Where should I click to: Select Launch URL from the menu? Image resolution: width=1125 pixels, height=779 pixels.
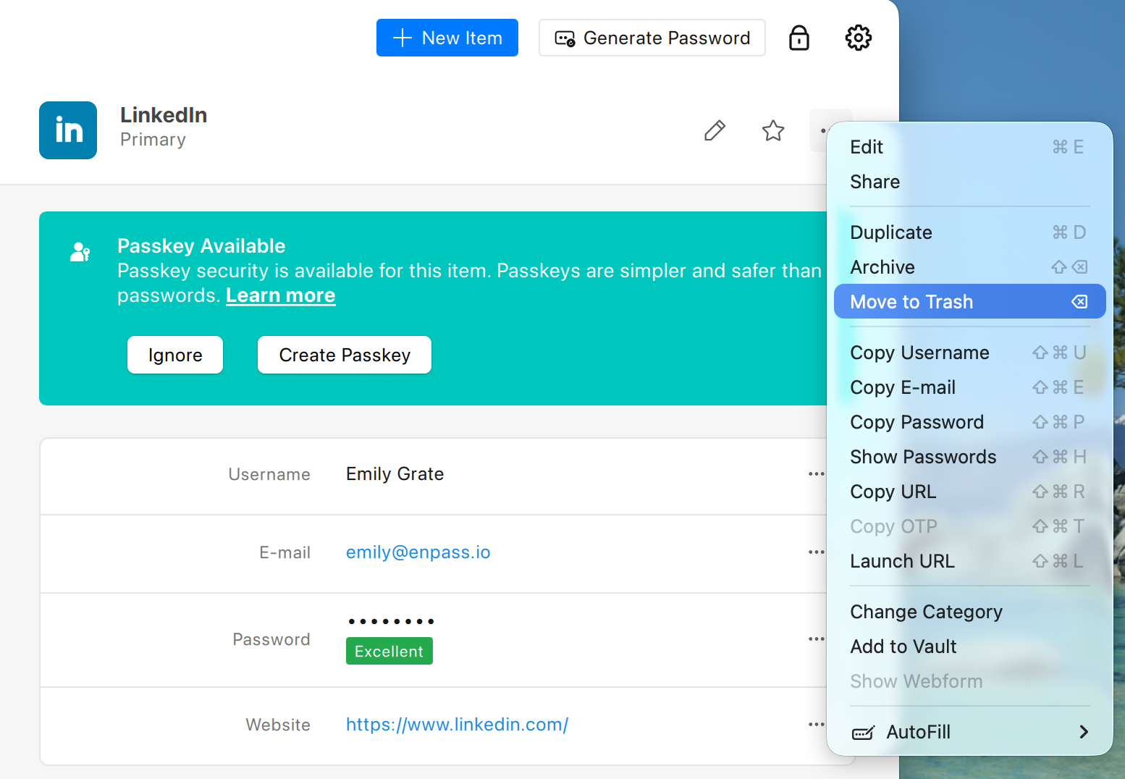point(970,561)
